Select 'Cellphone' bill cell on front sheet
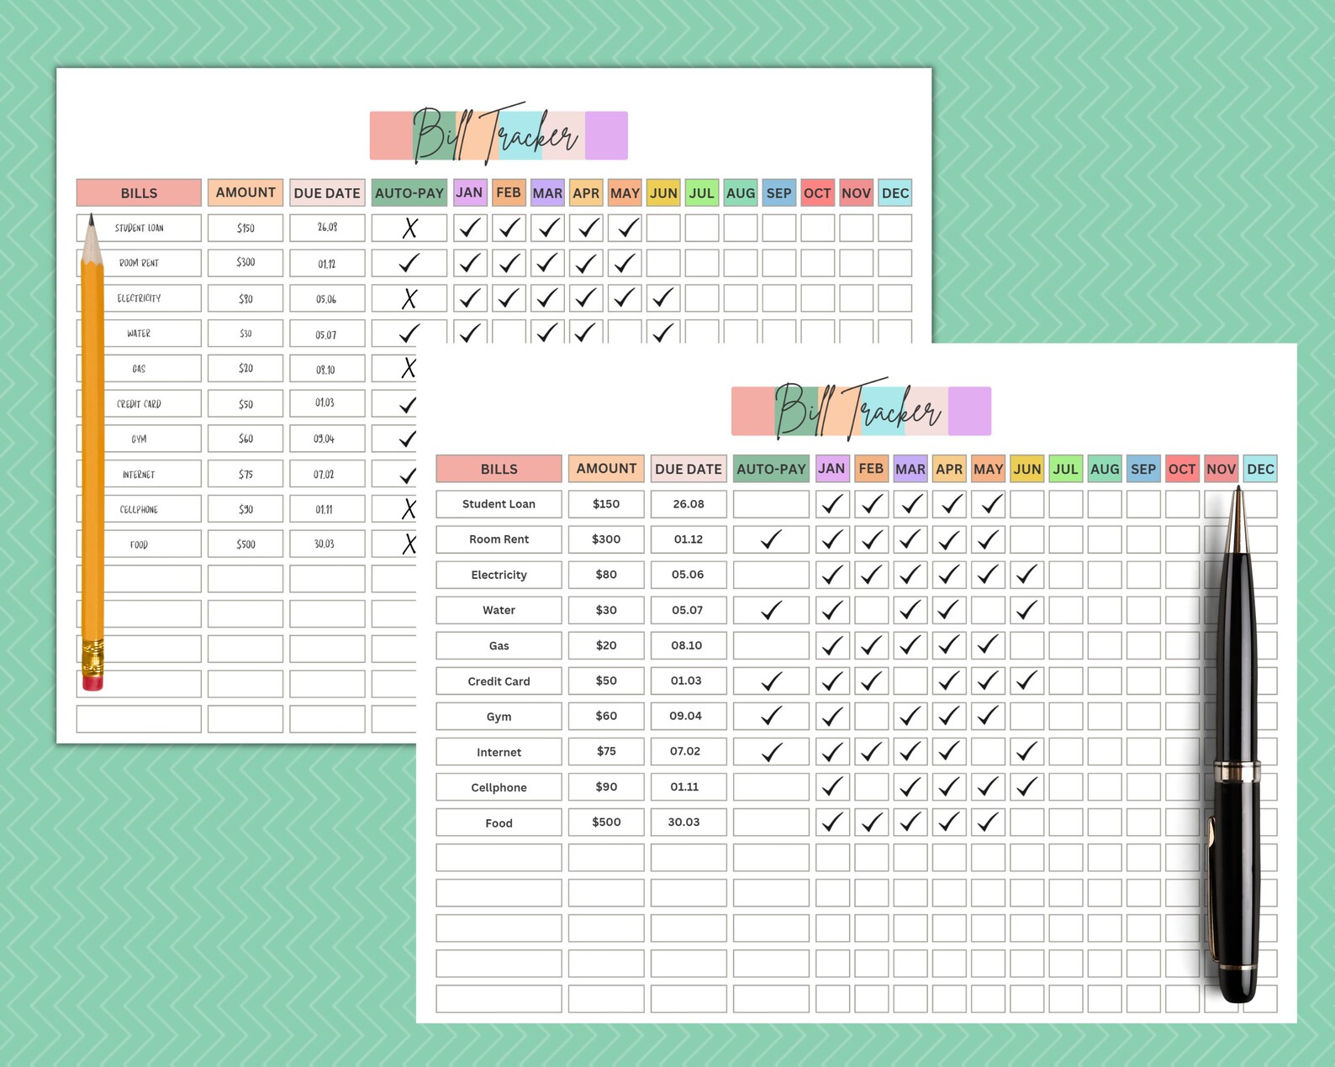Viewport: 1335px width, 1067px height. pos(499,786)
